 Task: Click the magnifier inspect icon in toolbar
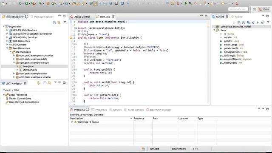point(190,3)
